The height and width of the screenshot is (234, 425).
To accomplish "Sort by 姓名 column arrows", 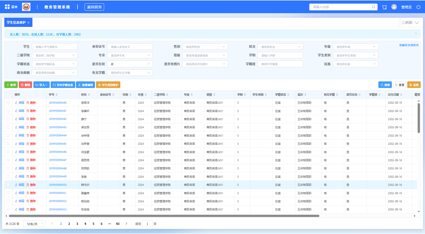I will click(89, 95).
